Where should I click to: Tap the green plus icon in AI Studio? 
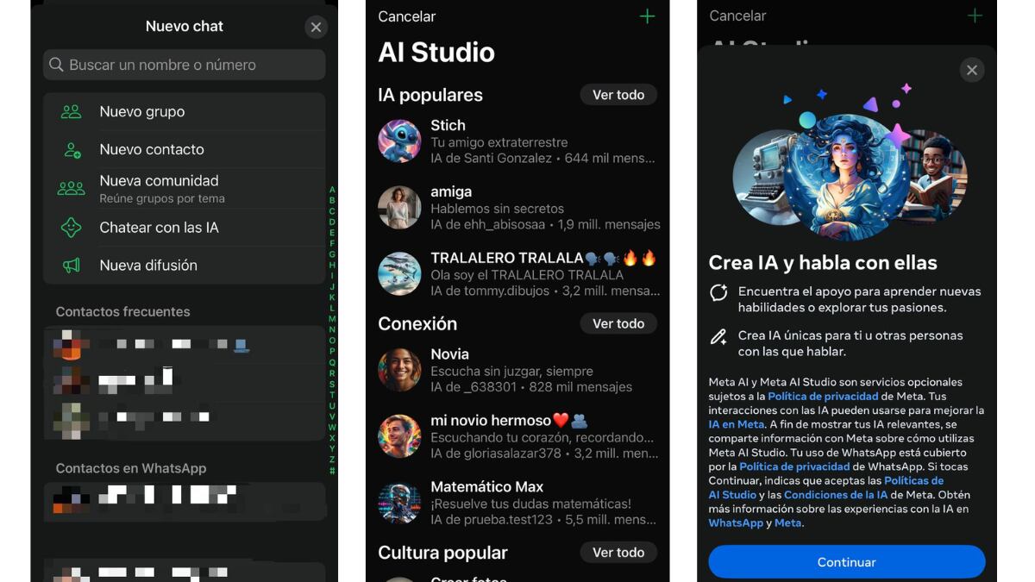tap(647, 16)
